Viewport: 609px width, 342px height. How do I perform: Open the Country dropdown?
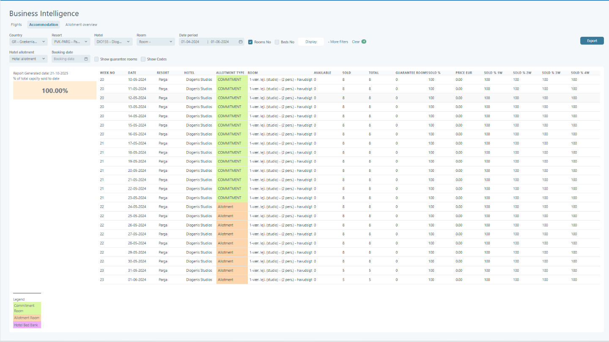coord(28,42)
